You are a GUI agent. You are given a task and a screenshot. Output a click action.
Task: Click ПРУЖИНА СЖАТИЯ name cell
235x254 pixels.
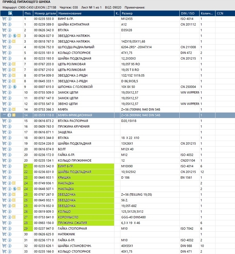[x=86, y=223]
